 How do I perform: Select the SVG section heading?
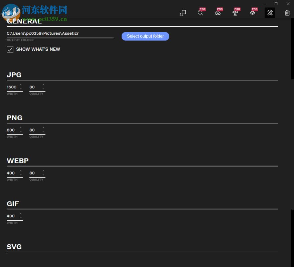[x=14, y=247]
